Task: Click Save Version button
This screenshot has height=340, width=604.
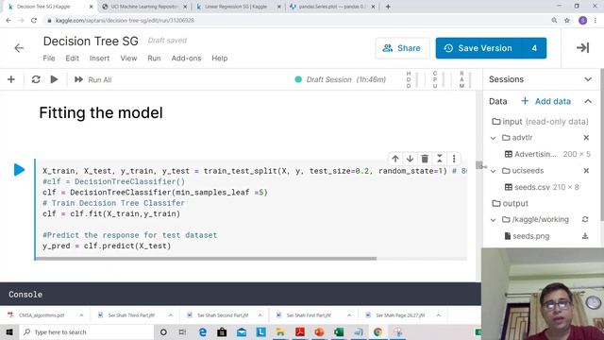Action: tap(479, 48)
